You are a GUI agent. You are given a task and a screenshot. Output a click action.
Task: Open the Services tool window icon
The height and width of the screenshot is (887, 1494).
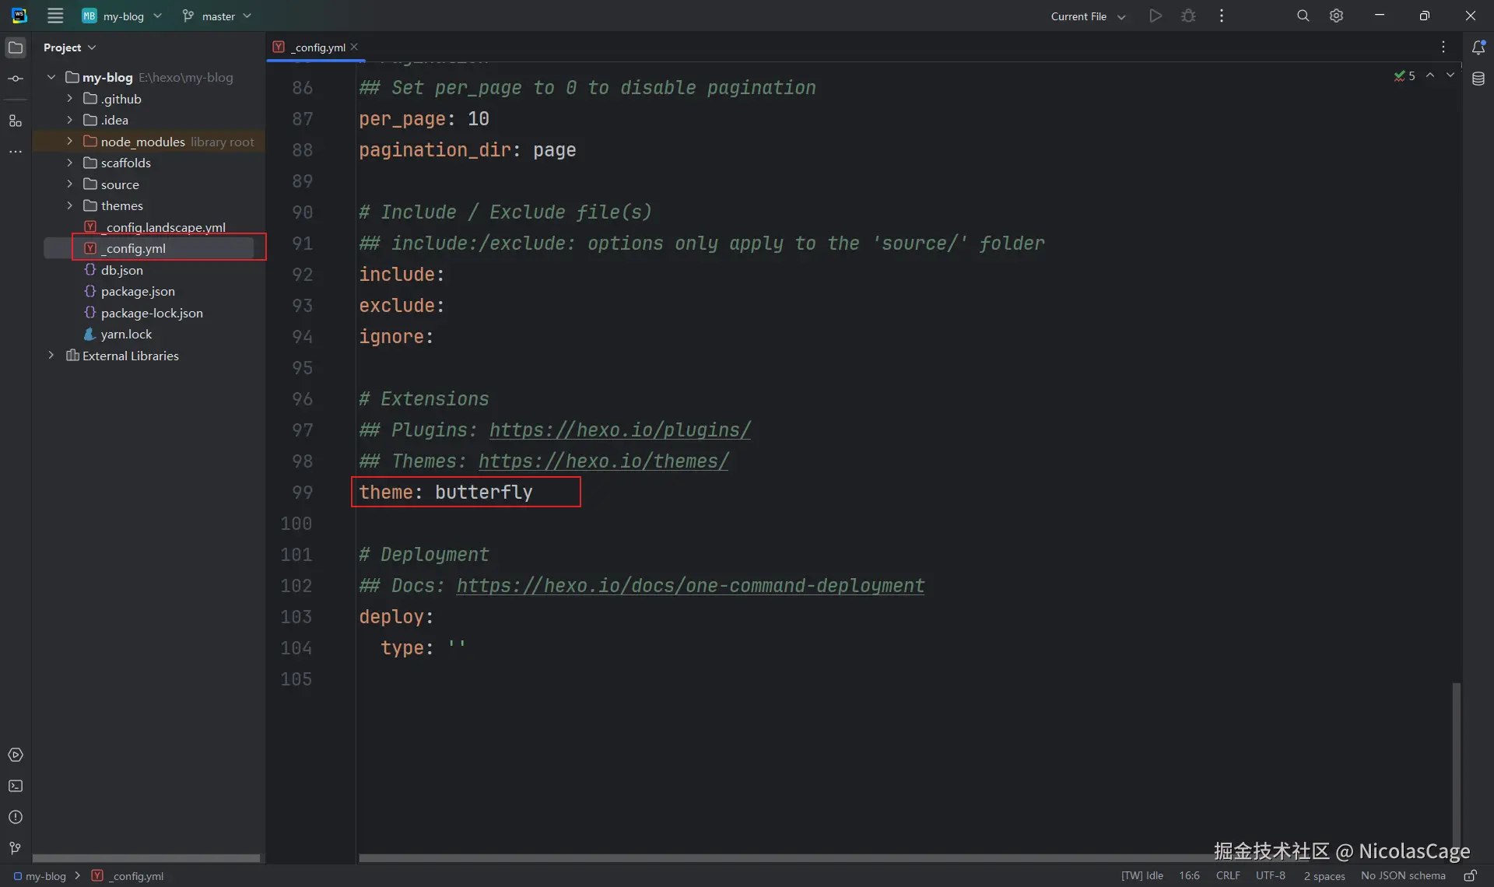point(16,755)
